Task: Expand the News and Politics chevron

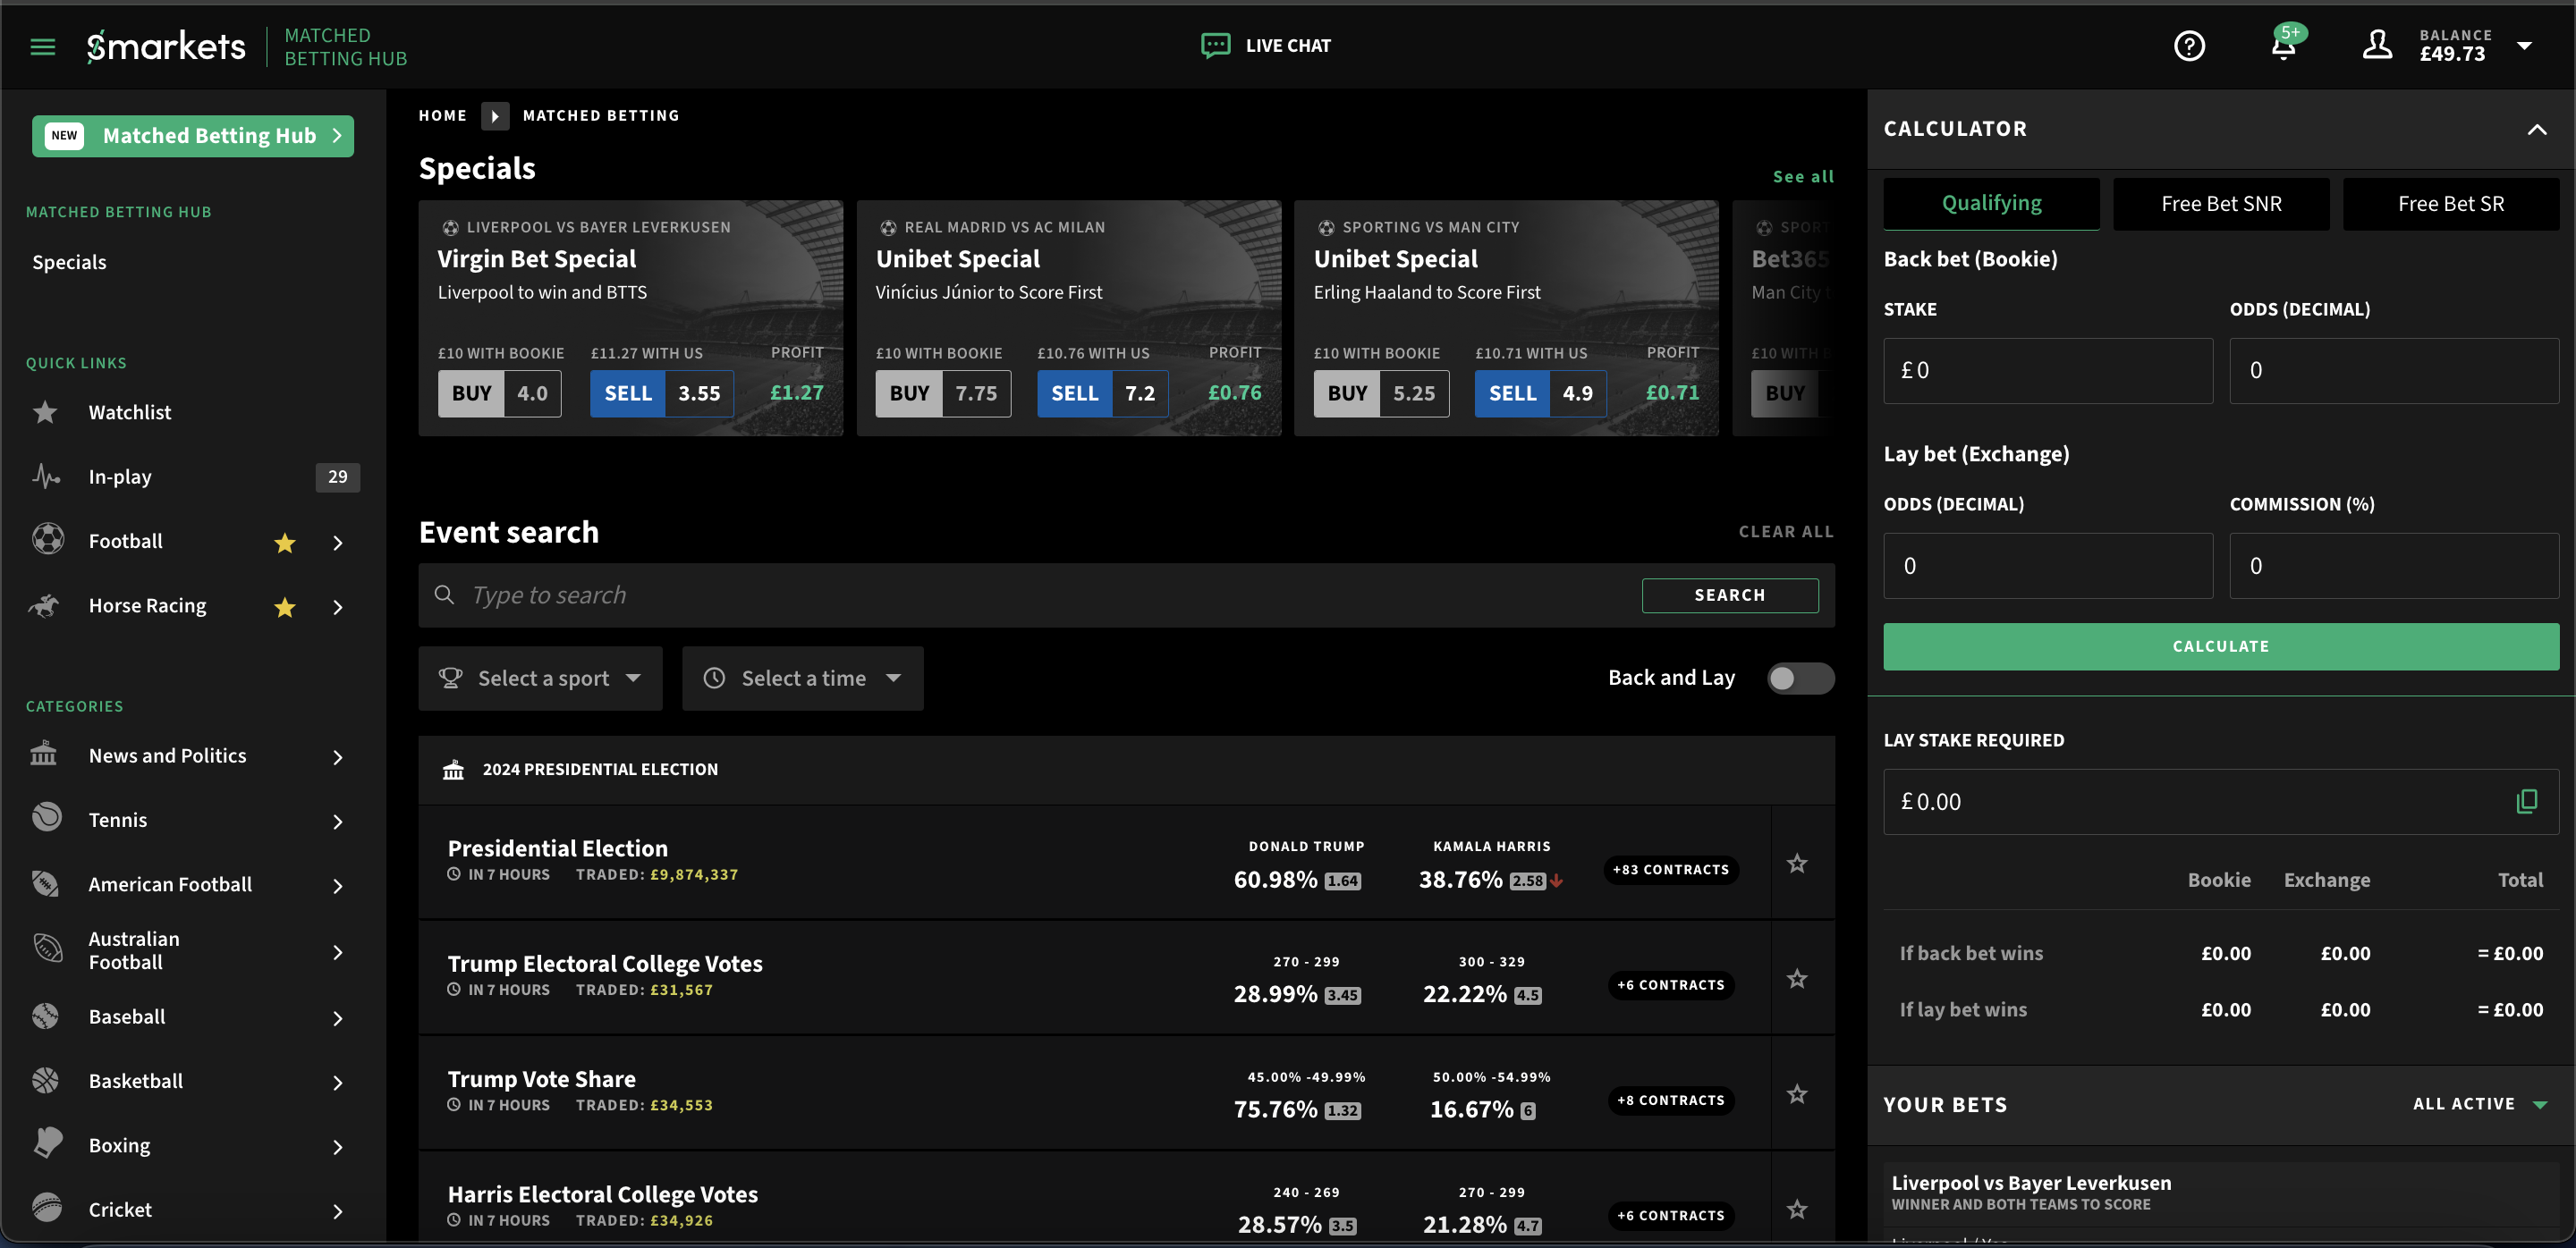Action: click(x=338, y=757)
